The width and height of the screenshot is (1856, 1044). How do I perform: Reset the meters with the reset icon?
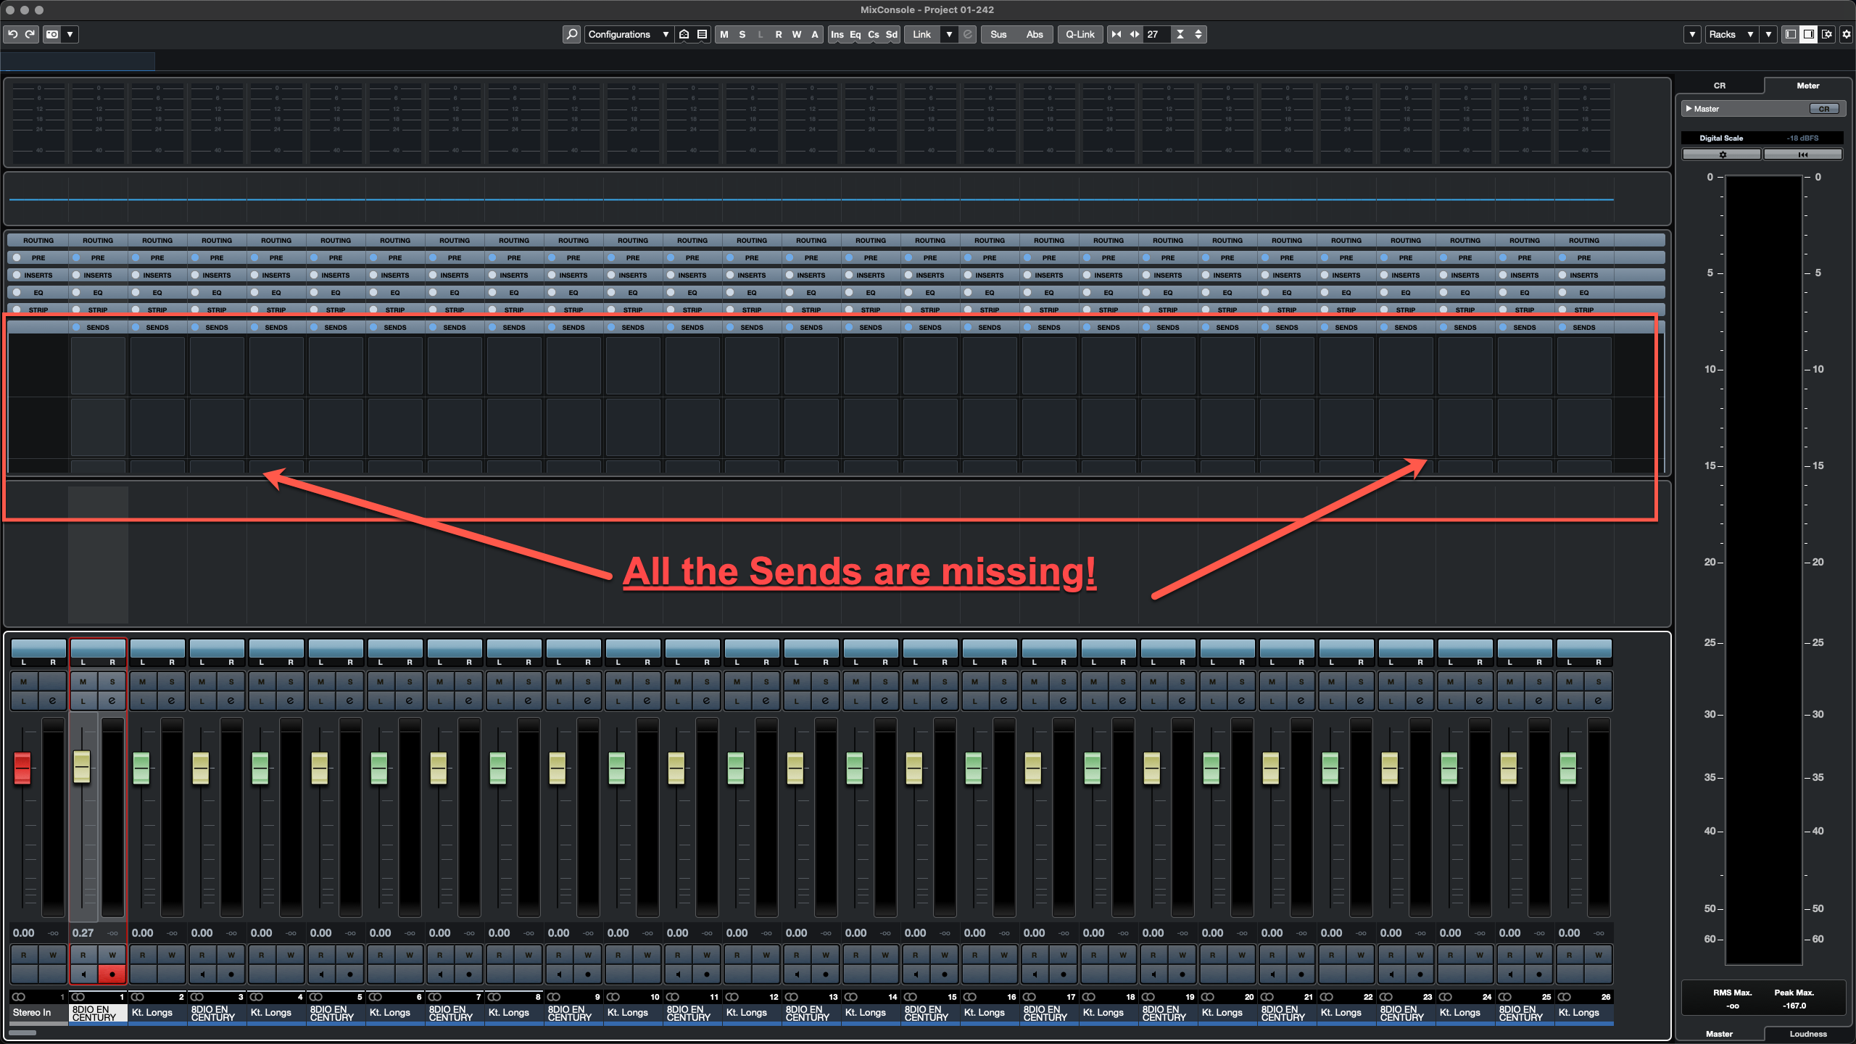(x=1803, y=154)
